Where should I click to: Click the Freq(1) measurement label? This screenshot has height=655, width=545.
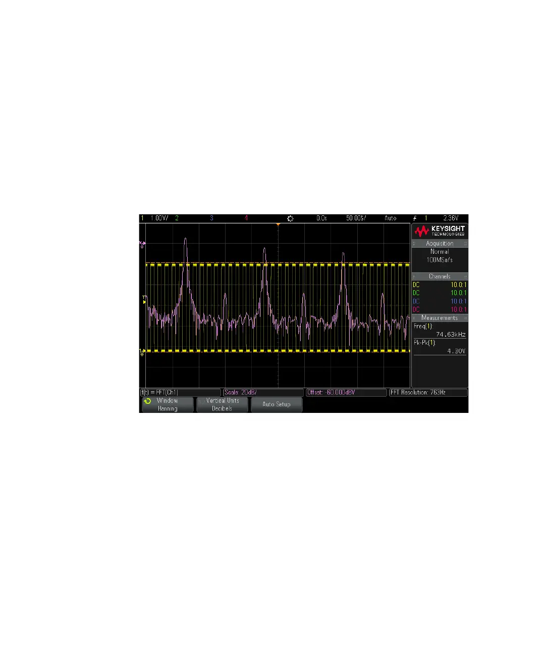click(x=423, y=326)
